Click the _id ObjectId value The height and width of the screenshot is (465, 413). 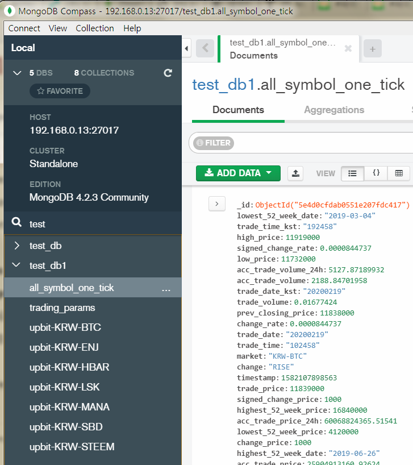332,205
